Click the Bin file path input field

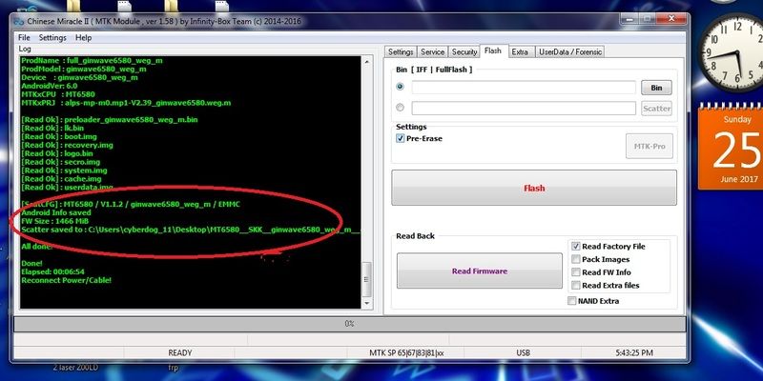(524, 88)
